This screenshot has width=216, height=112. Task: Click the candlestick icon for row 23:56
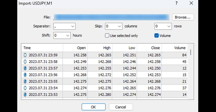coord(25,75)
